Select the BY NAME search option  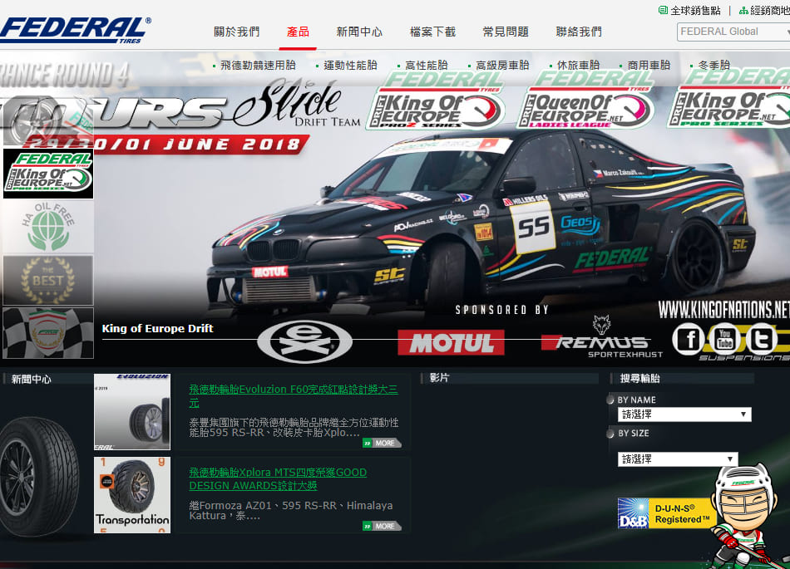(613, 400)
